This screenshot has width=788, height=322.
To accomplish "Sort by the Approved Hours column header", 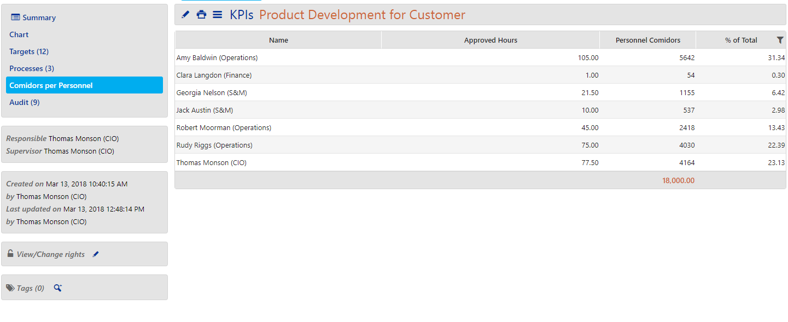I will [491, 40].
